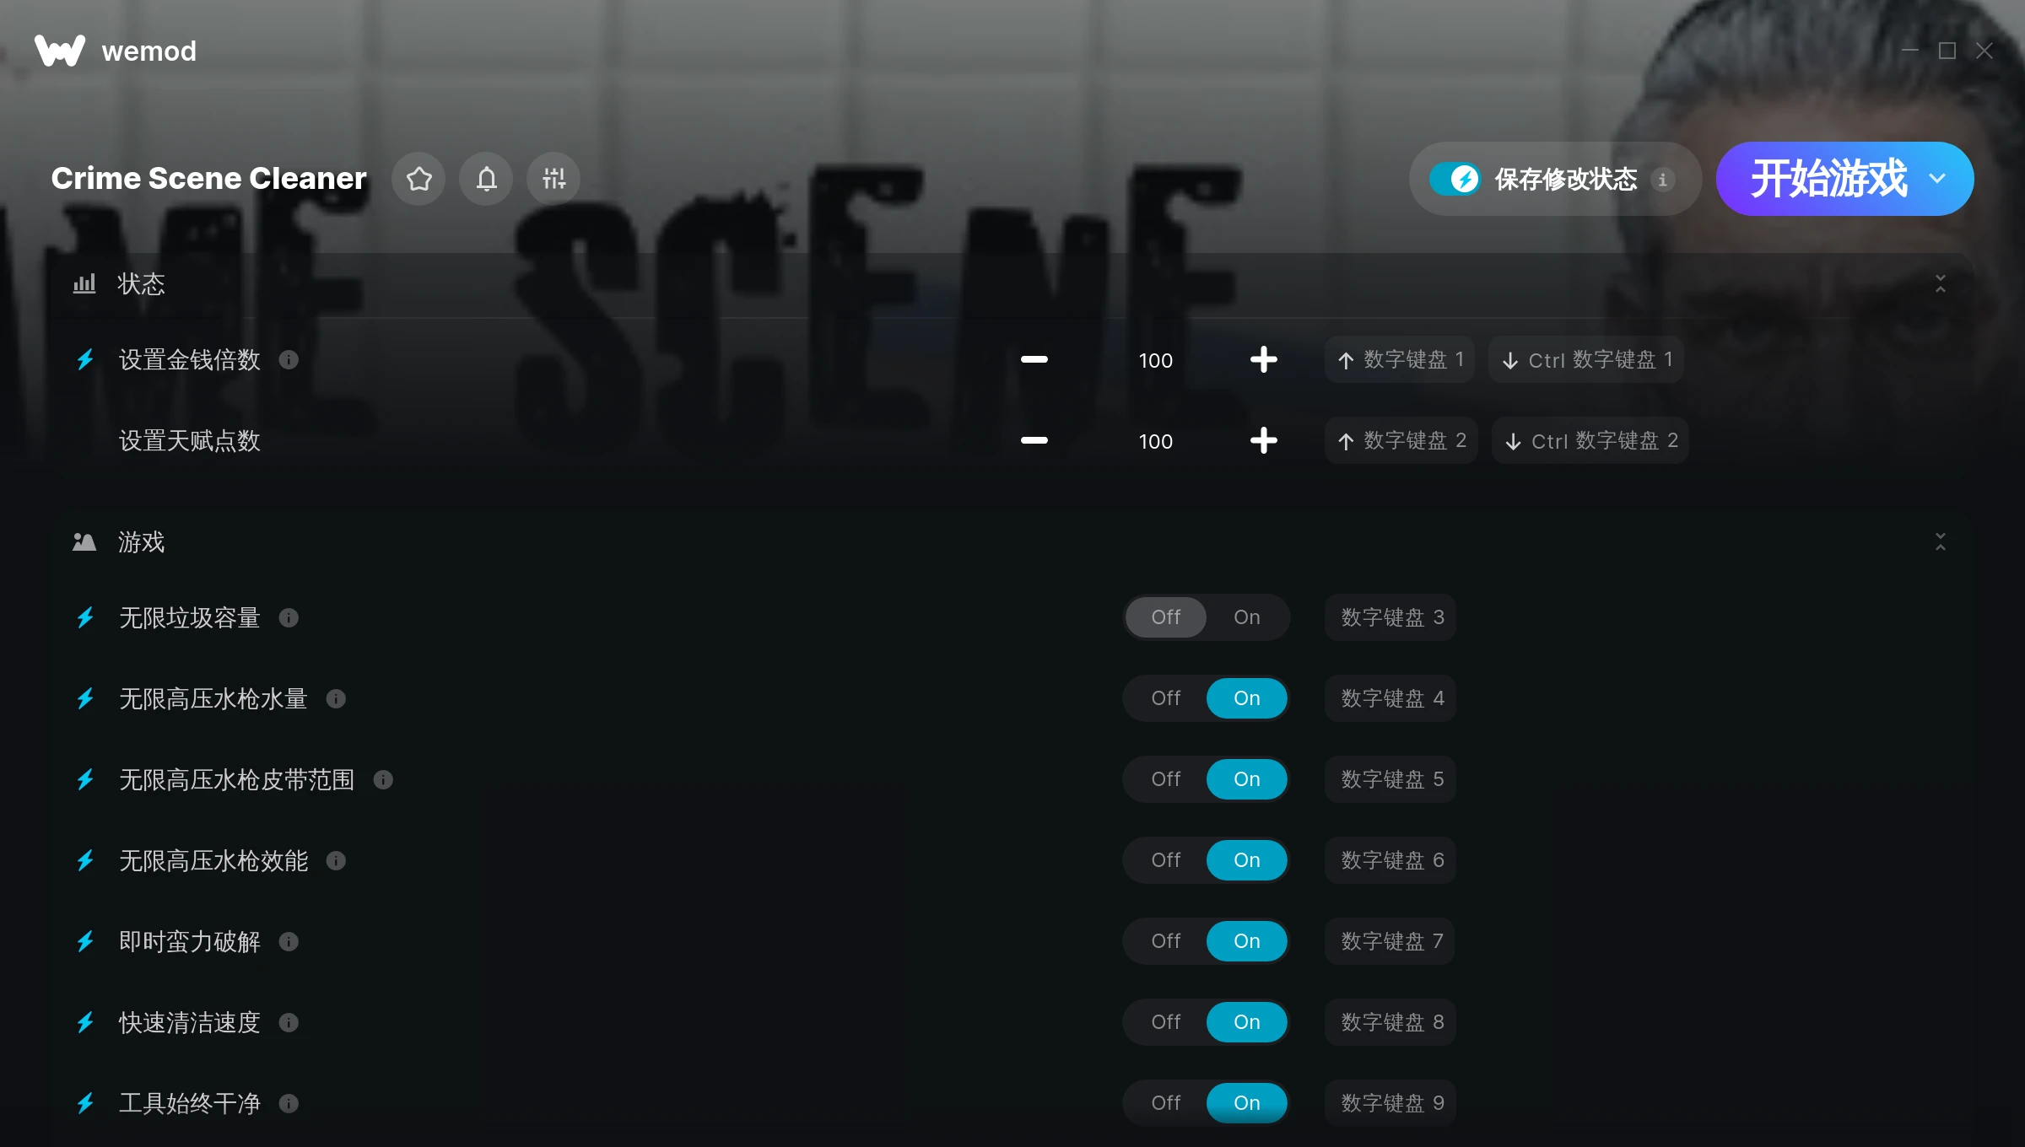Collapse the 状态 section

(x=1941, y=284)
